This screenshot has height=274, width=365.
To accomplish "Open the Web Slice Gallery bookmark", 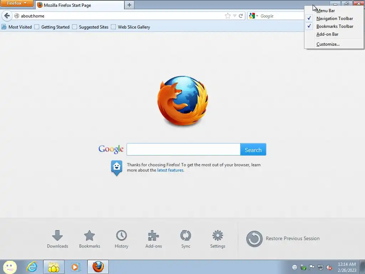I will coord(130,27).
